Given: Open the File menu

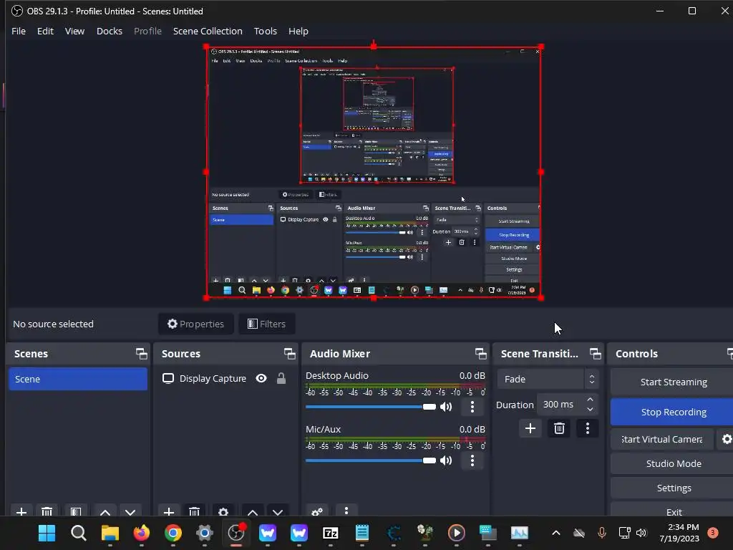Looking at the screenshot, I should [x=18, y=31].
